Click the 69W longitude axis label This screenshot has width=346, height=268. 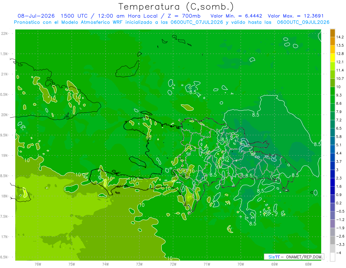[274, 264]
